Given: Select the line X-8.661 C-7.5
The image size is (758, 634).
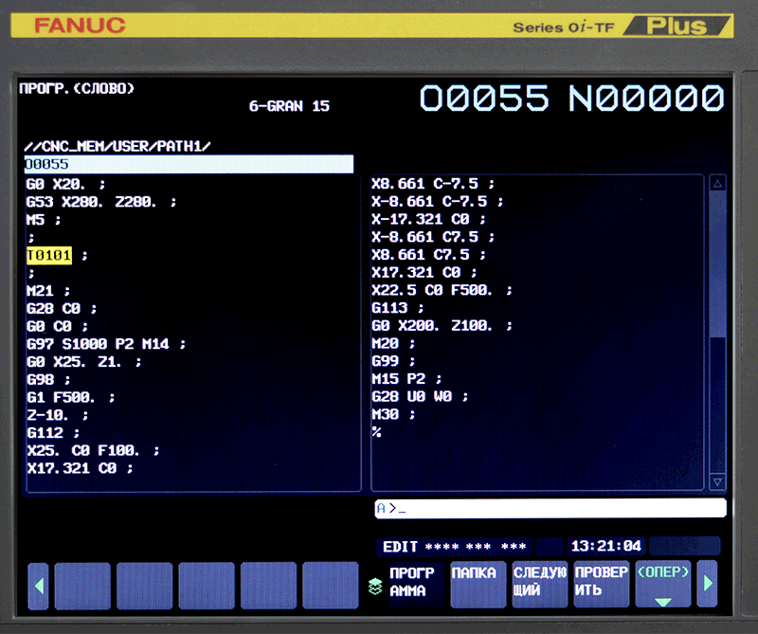Looking at the screenshot, I should pos(438,201).
